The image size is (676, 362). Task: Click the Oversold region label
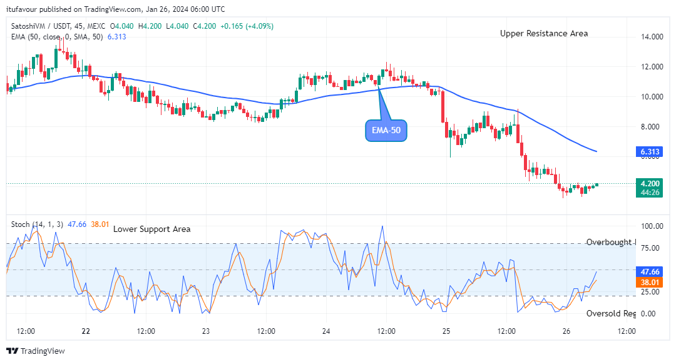611,313
